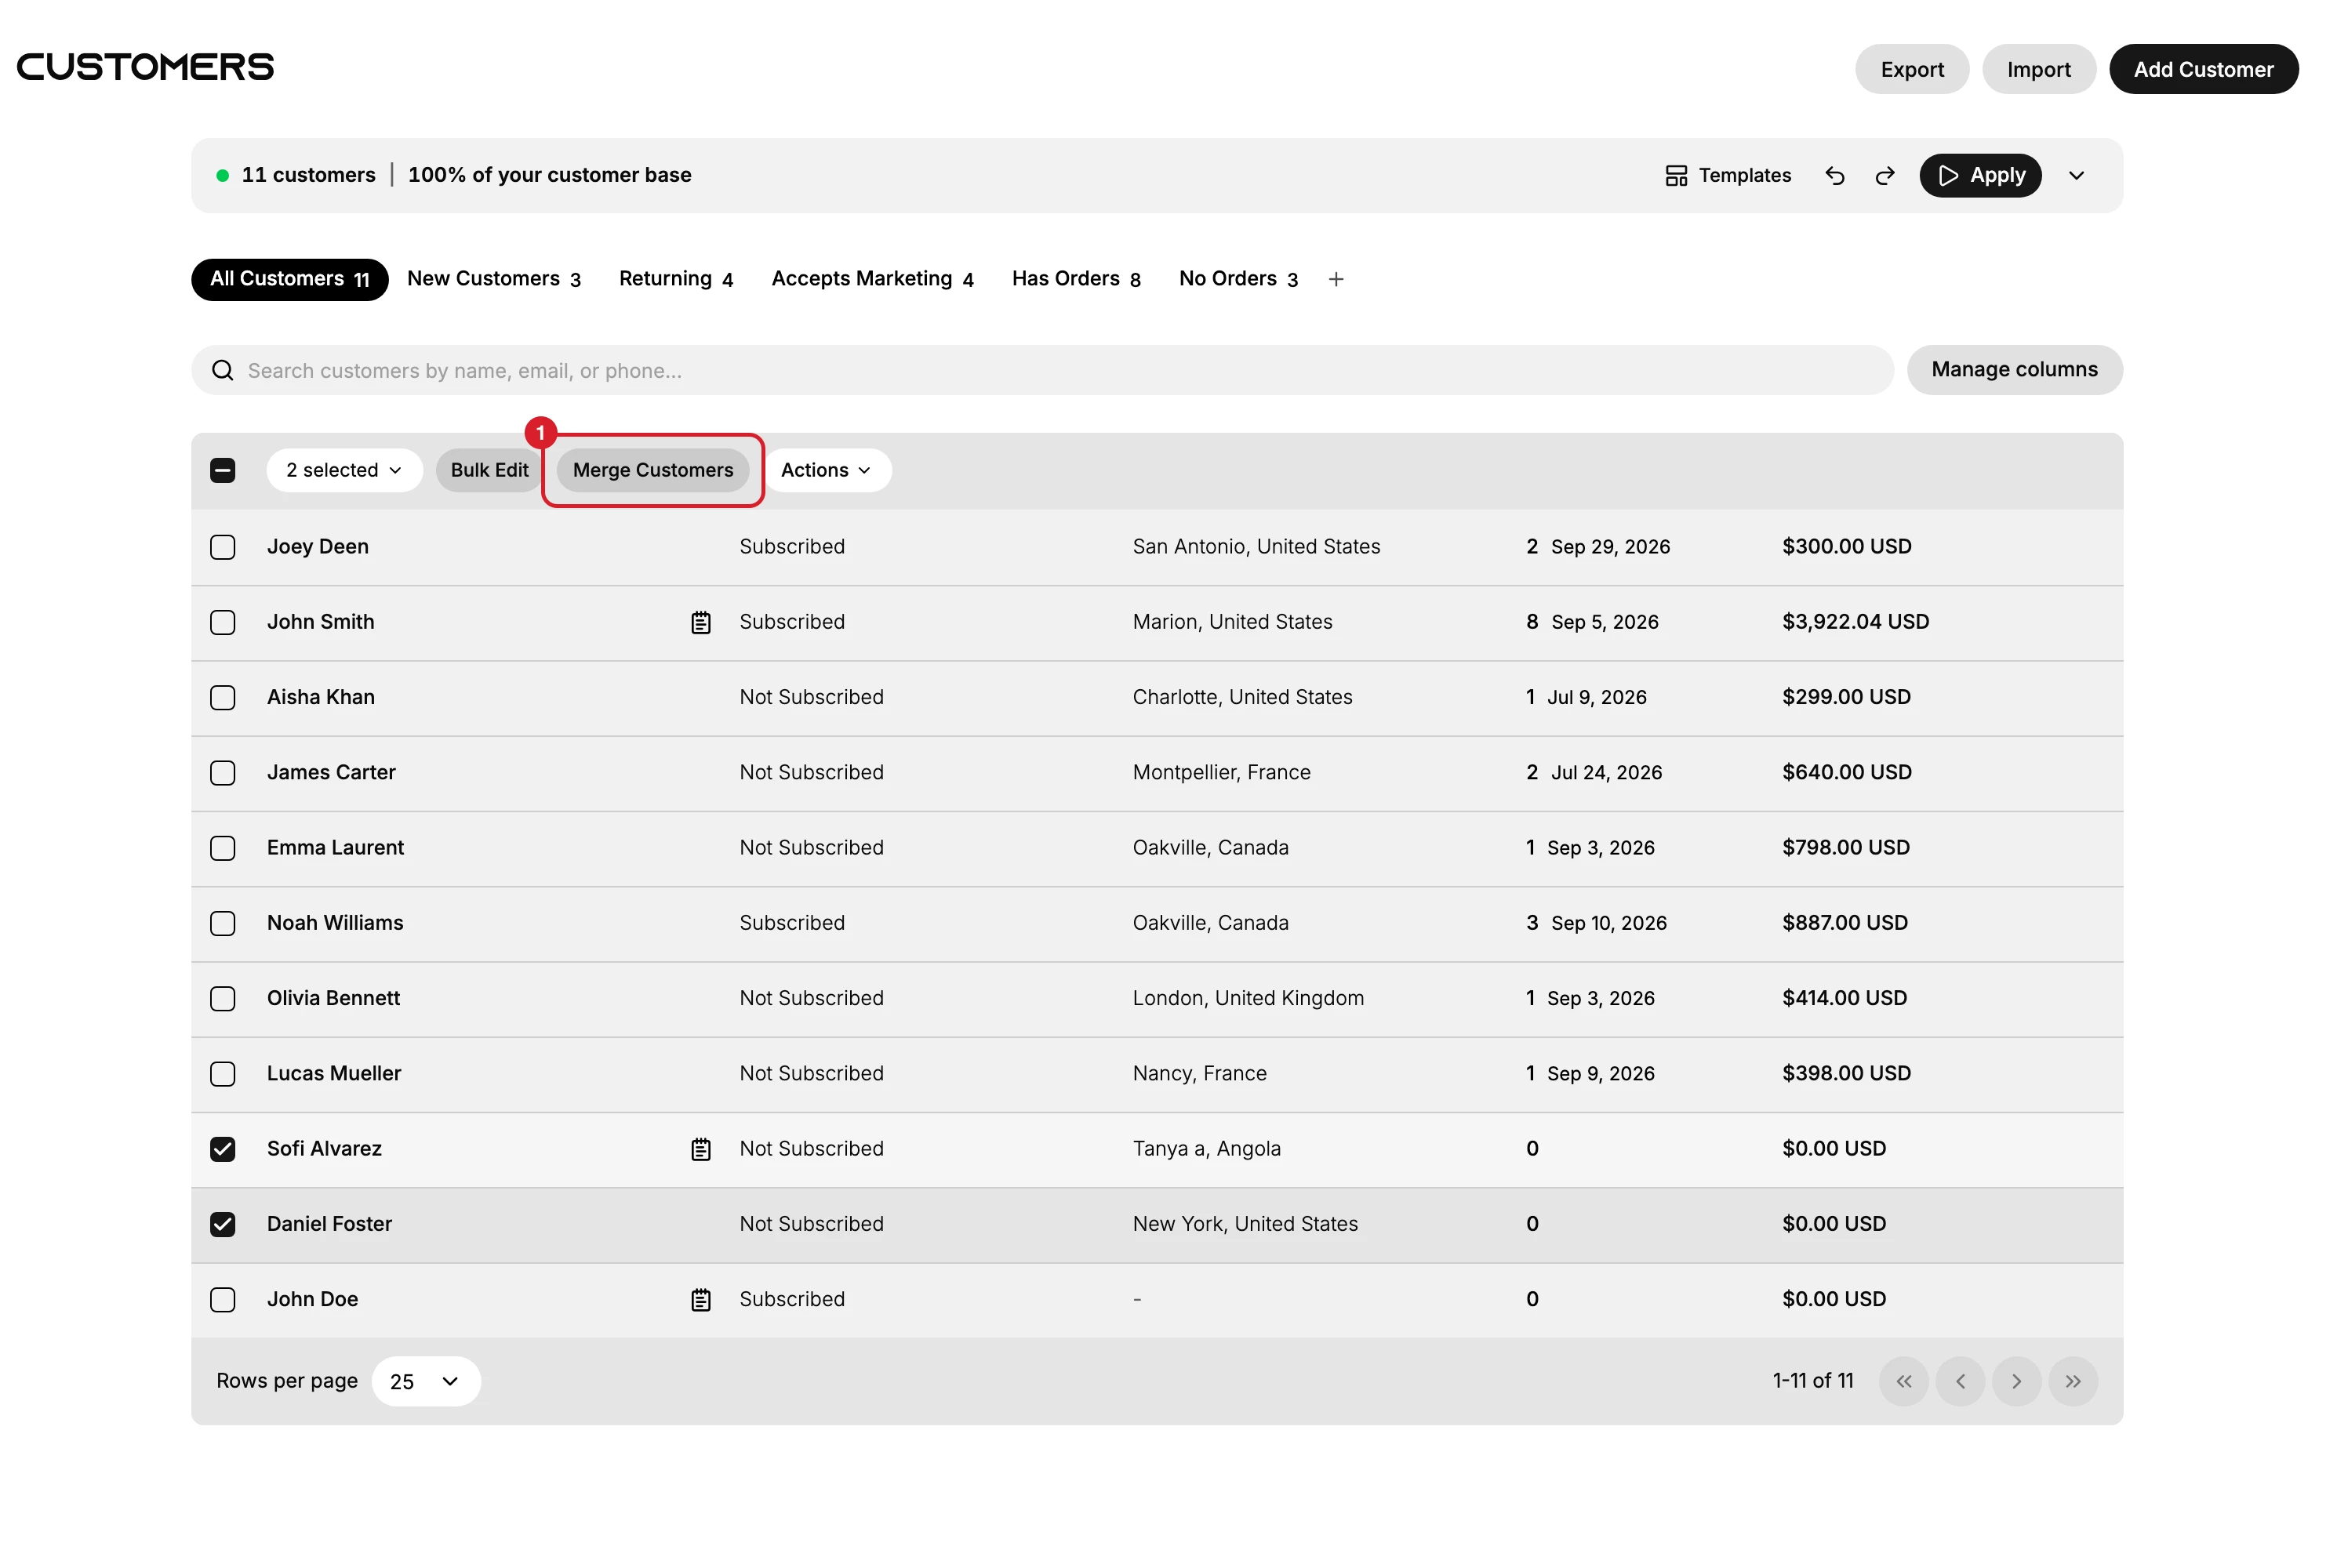Toggle the header select-all checkbox
The image size is (2337, 1568).
pyautogui.click(x=223, y=470)
